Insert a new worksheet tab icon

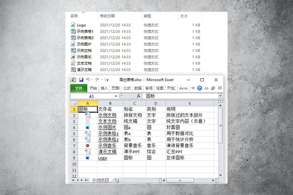[x=117, y=180]
